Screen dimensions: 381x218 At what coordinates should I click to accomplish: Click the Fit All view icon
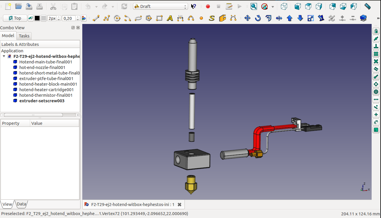point(254,6)
